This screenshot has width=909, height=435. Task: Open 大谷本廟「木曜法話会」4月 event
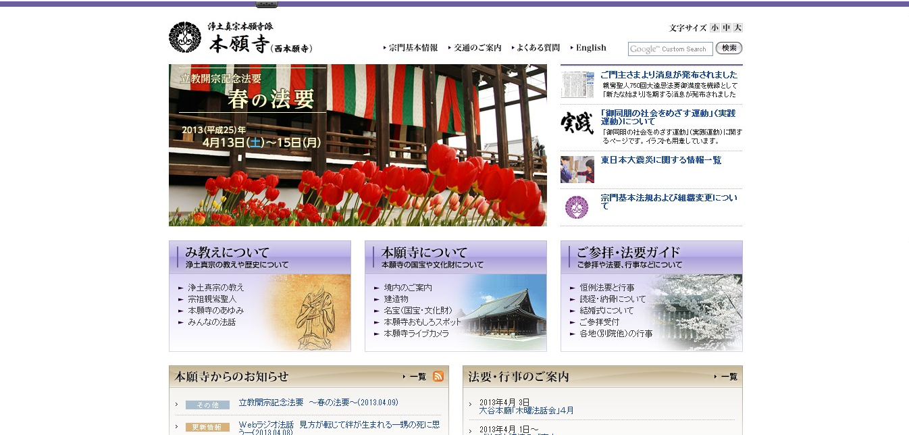(526, 410)
